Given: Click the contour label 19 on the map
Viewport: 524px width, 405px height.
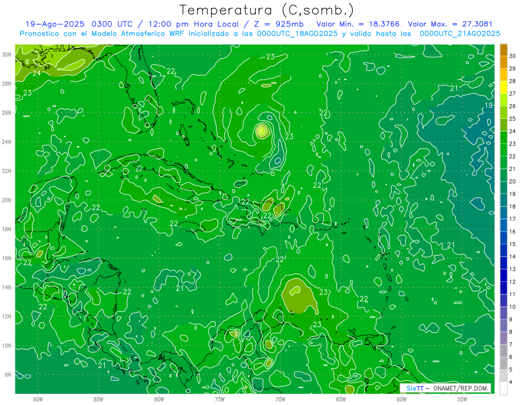Looking at the screenshot, I should [489, 105].
